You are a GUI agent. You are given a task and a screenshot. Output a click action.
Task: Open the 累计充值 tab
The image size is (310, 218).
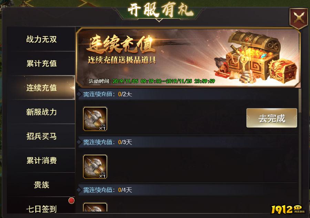click(x=41, y=63)
